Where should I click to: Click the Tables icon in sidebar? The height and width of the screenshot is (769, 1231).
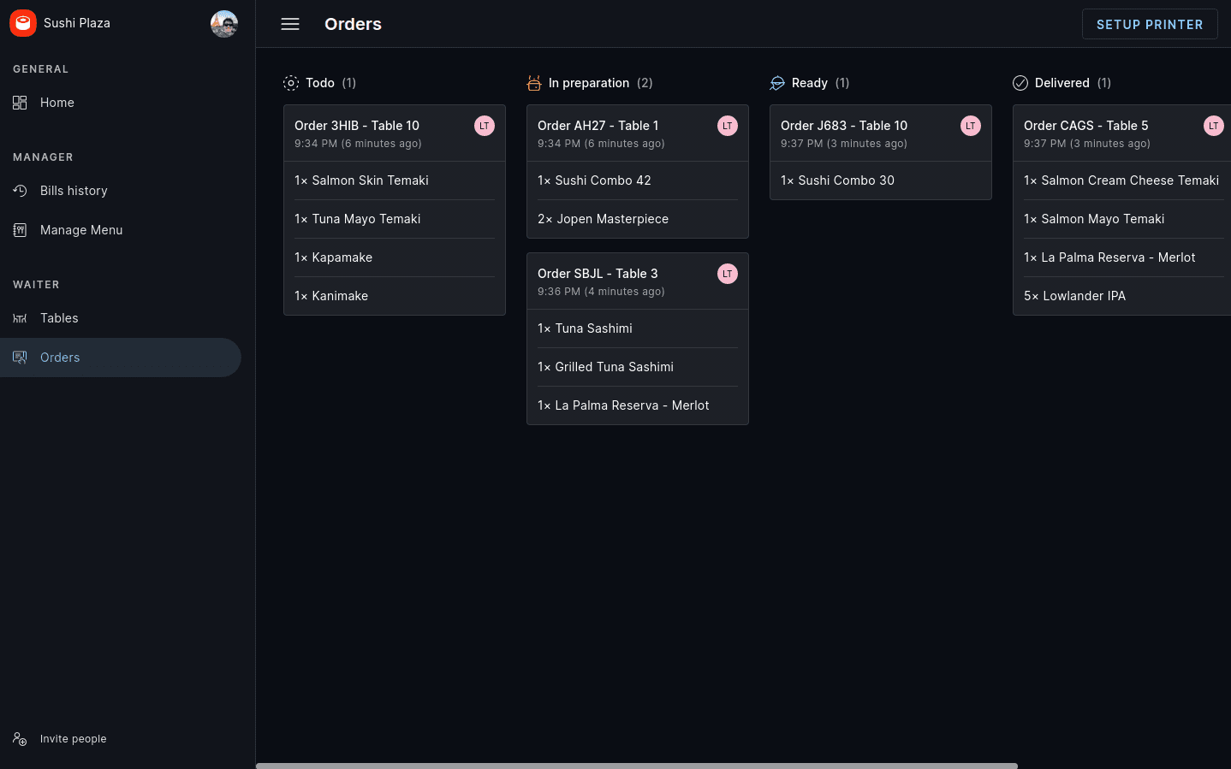(20, 318)
